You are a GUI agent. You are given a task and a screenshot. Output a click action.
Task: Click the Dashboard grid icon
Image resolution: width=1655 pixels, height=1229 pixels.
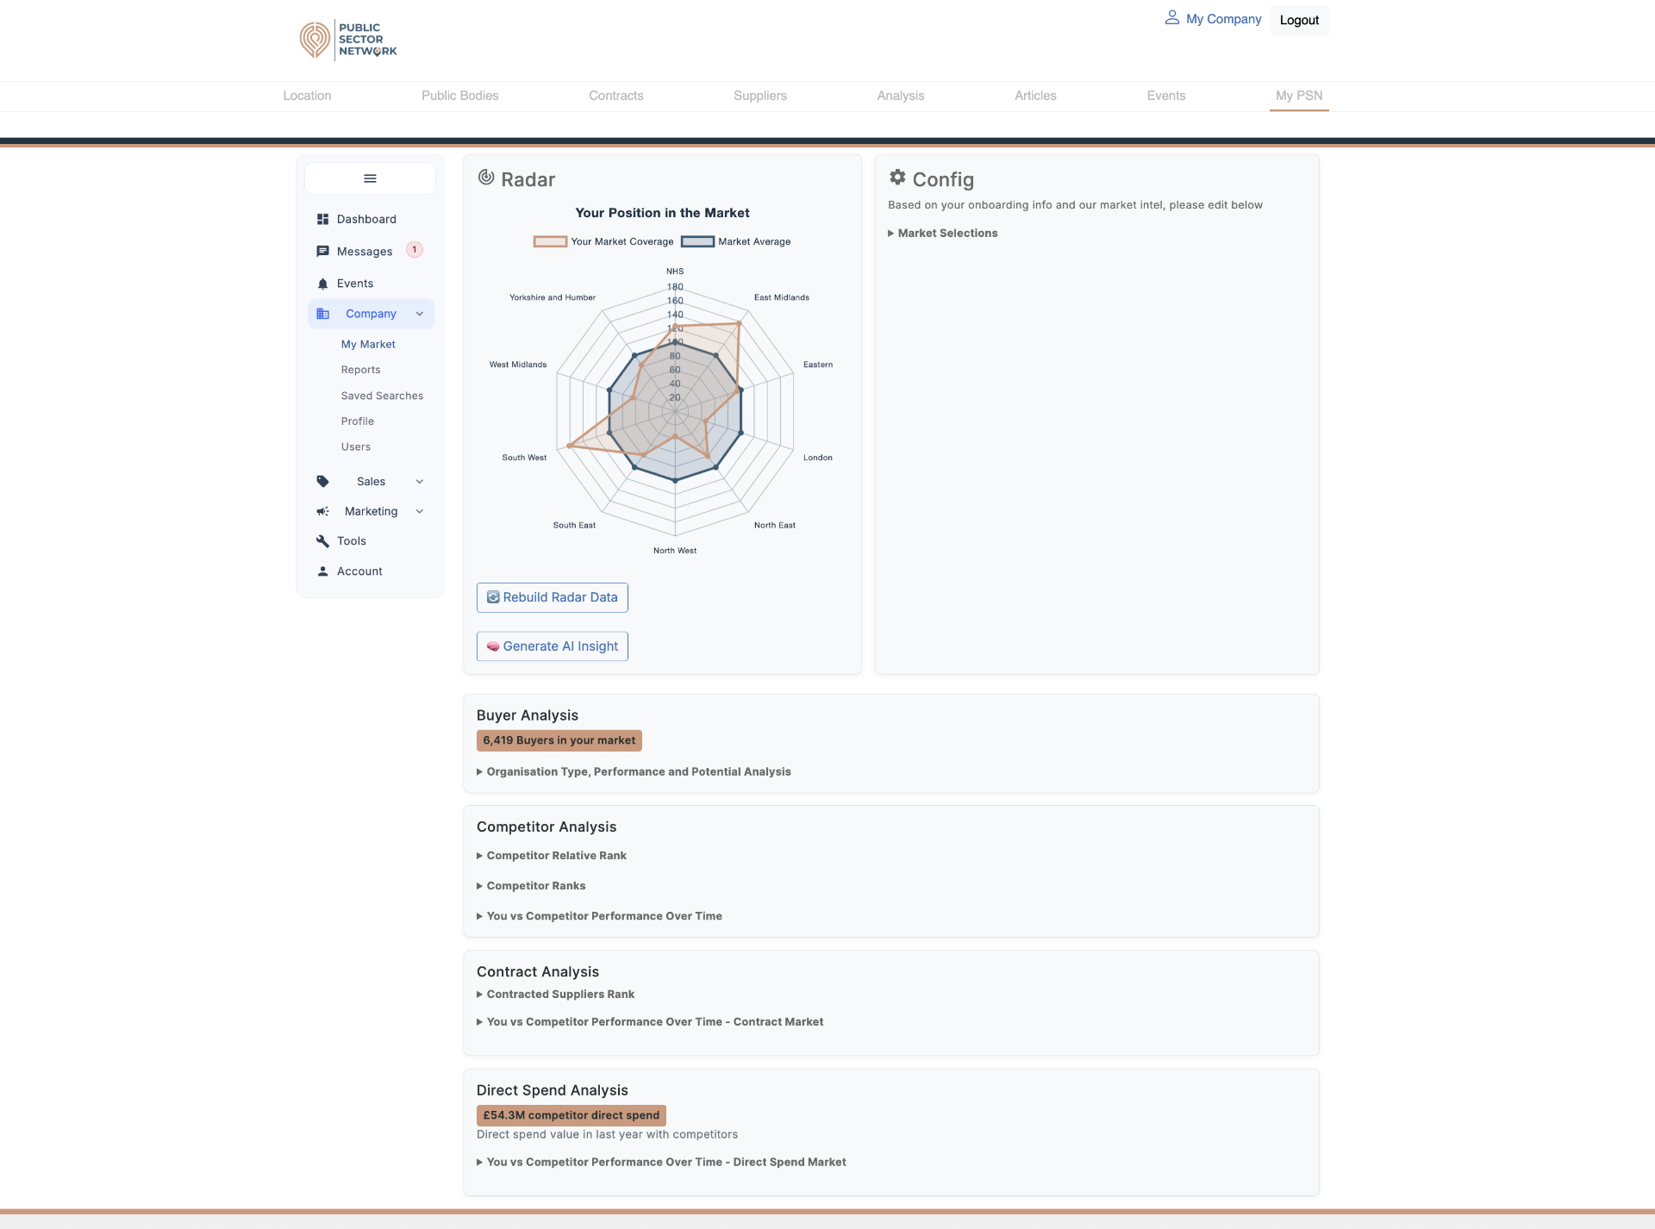(322, 219)
